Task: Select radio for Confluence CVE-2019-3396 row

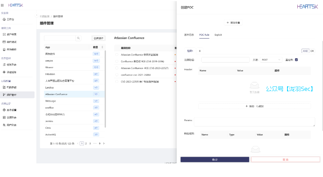Action: pos(117,61)
